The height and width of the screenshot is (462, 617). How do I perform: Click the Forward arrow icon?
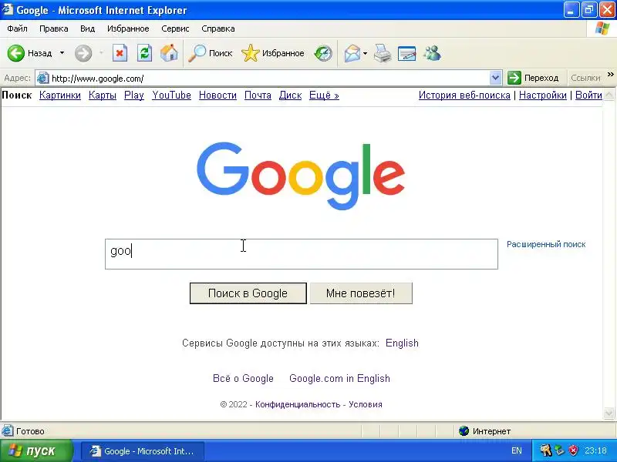tap(83, 53)
